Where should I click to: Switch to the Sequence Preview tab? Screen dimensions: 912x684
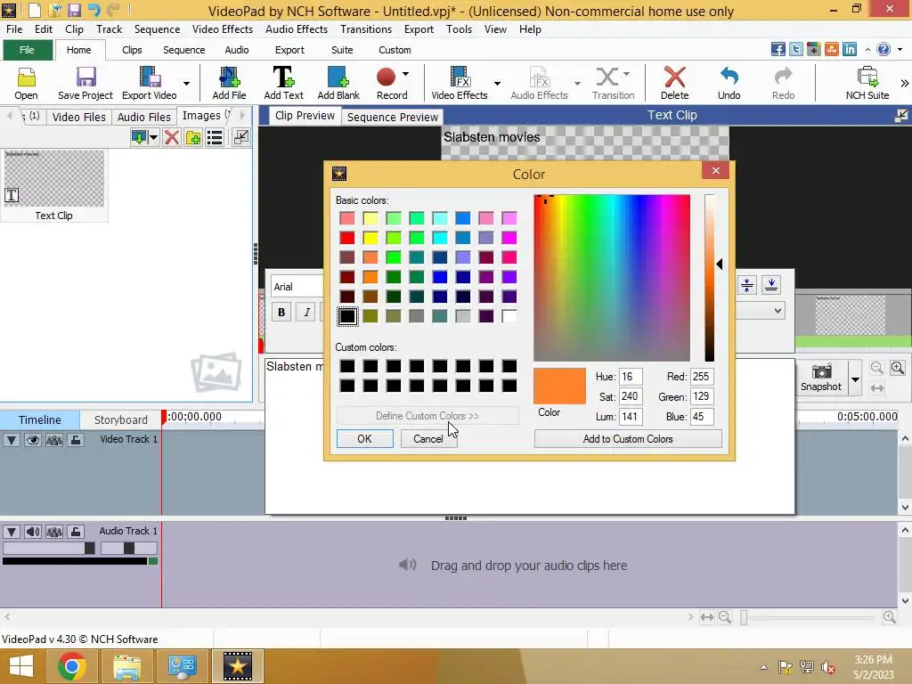point(393,117)
